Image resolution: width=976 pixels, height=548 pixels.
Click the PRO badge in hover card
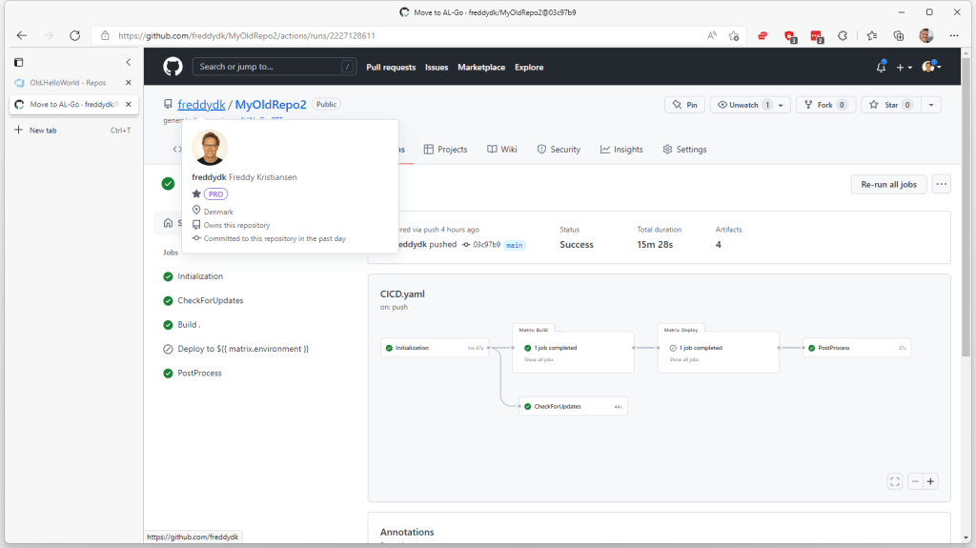point(215,194)
